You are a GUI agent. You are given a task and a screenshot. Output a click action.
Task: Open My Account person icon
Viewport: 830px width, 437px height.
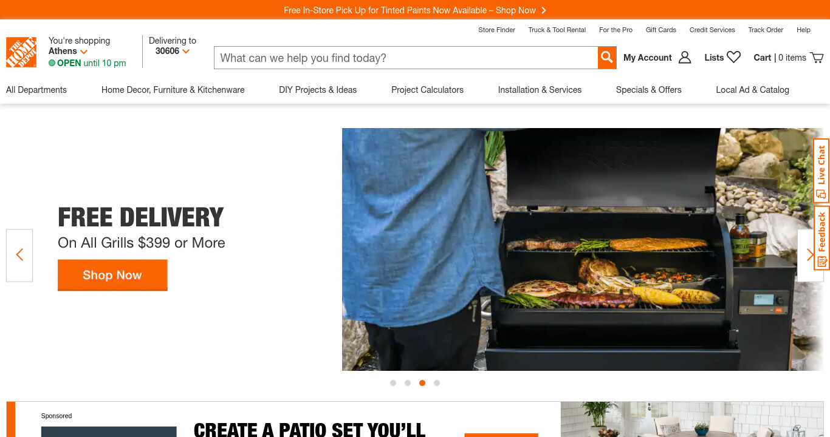(x=685, y=58)
